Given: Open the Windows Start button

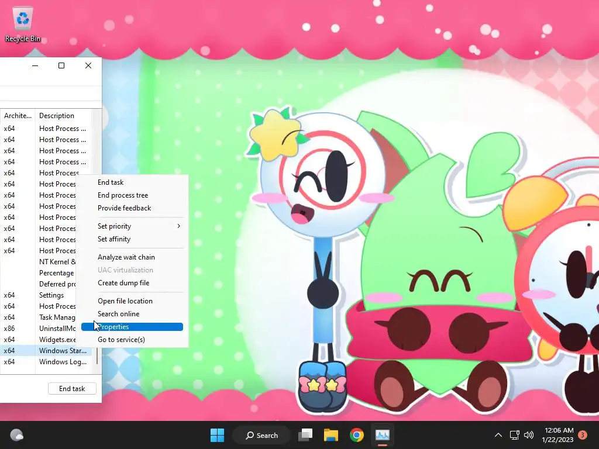Looking at the screenshot, I should point(218,435).
